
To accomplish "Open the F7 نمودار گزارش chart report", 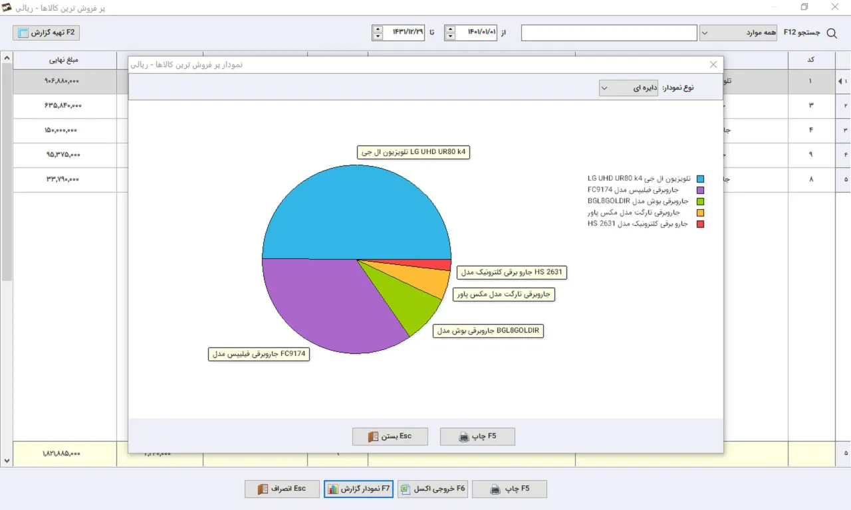I will coord(359,489).
